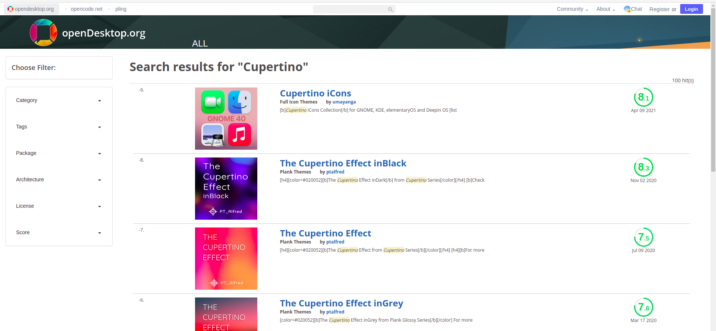Screen dimensions: 716x331
Task: Click the 7.5 score circle
Action: pyautogui.click(x=643, y=237)
